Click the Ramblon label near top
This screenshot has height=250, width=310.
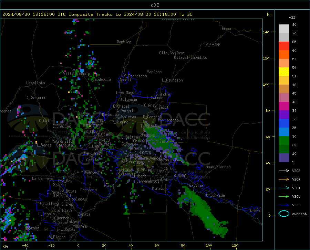[x=124, y=42]
